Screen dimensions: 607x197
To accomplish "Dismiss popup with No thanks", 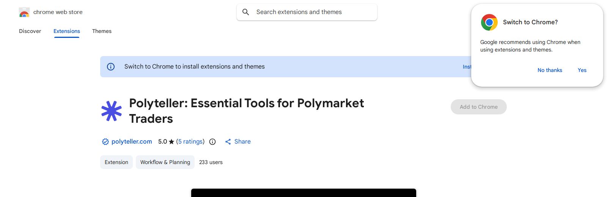I will click(550, 70).
